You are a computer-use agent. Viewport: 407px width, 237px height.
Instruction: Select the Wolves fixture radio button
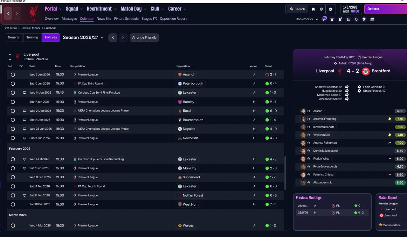point(13,226)
